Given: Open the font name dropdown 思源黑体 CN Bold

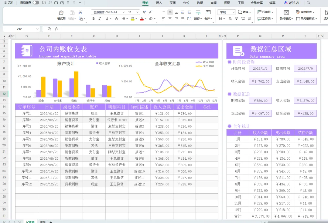Looking at the screenshot, I should 123,12.
